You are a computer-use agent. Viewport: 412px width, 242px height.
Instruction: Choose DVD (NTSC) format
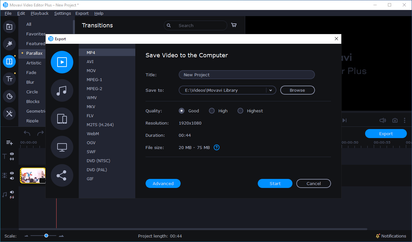pos(107,161)
